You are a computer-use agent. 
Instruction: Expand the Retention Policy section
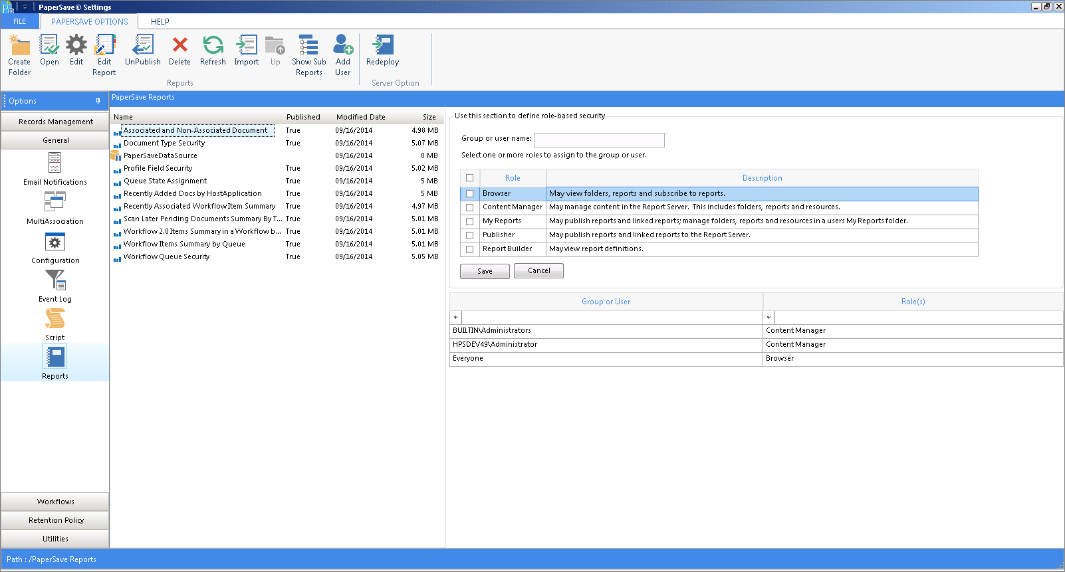[55, 520]
